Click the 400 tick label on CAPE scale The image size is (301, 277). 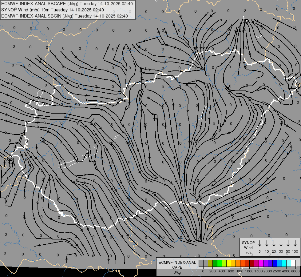pos(222,271)
